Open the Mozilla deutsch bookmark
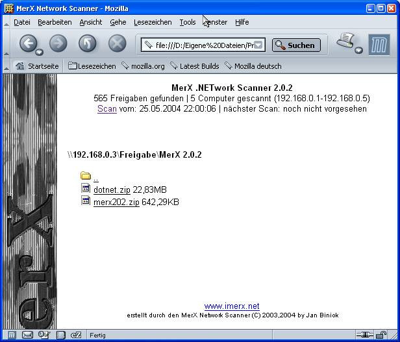The image size is (400, 342). point(253,66)
